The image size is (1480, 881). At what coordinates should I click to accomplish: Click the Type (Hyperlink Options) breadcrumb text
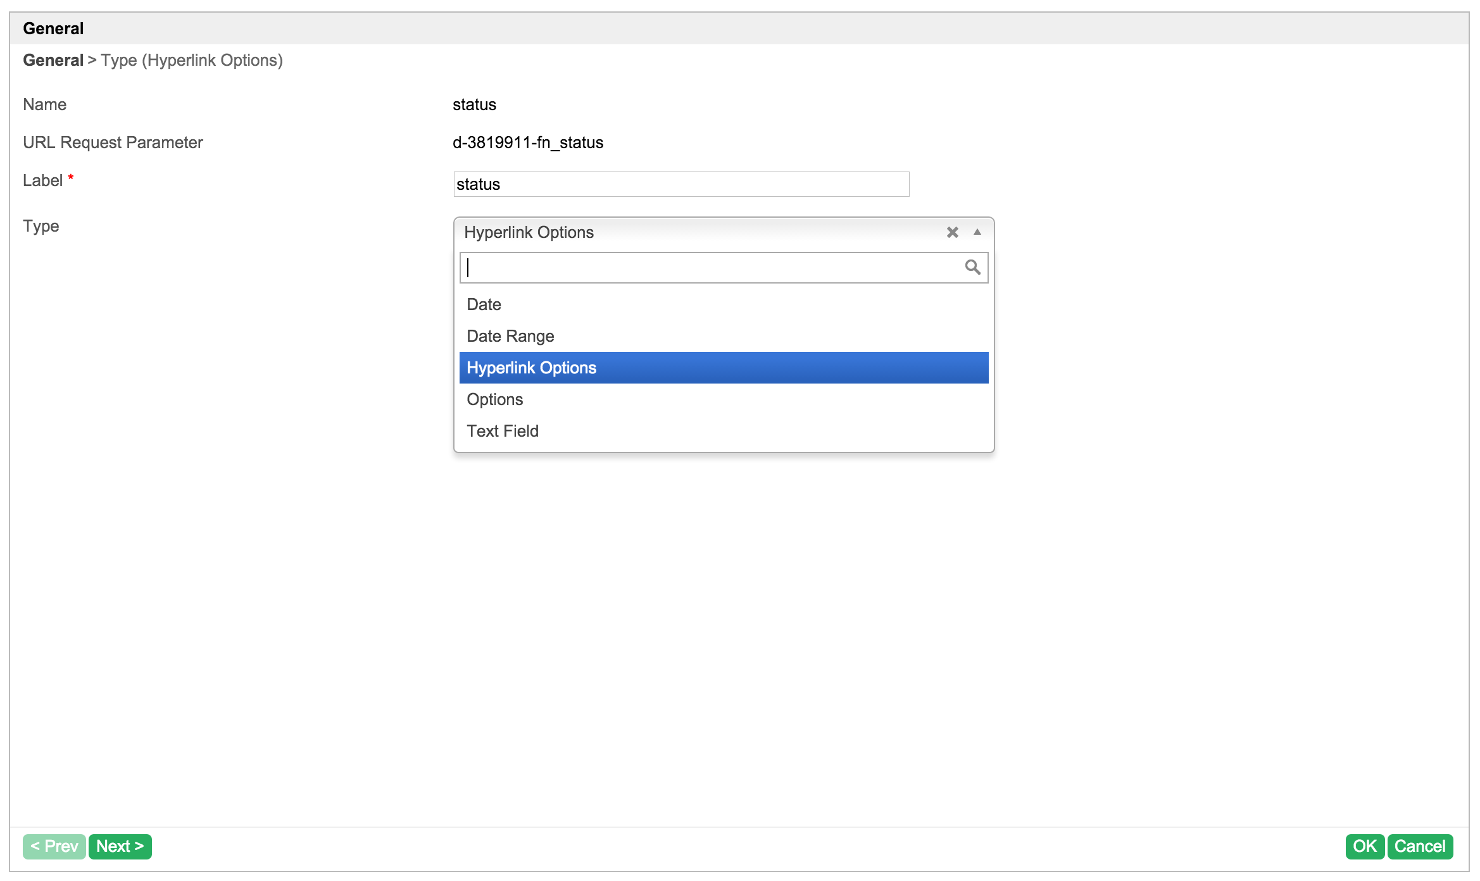pyautogui.click(x=192, y=60)
